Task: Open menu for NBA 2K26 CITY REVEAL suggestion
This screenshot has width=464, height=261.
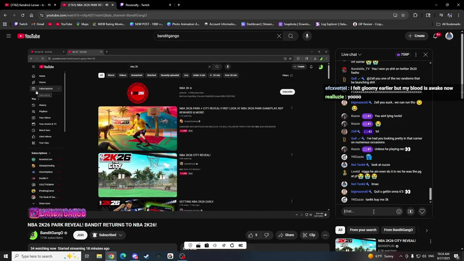Action: pyautogui.click(x=431, y=241)
